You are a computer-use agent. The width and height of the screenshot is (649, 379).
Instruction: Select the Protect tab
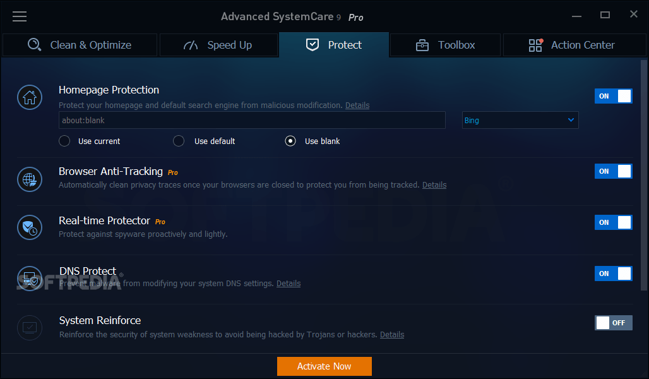[x=334, y=45]
